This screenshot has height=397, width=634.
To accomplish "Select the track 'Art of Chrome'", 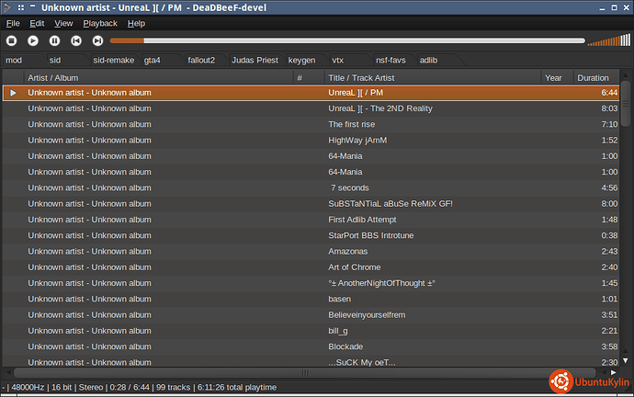I will click(355, 267).
